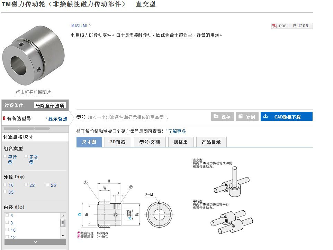Open the PDF catalog page P.1208
Viewport: 333px width, 250px height.
[292, 26]
